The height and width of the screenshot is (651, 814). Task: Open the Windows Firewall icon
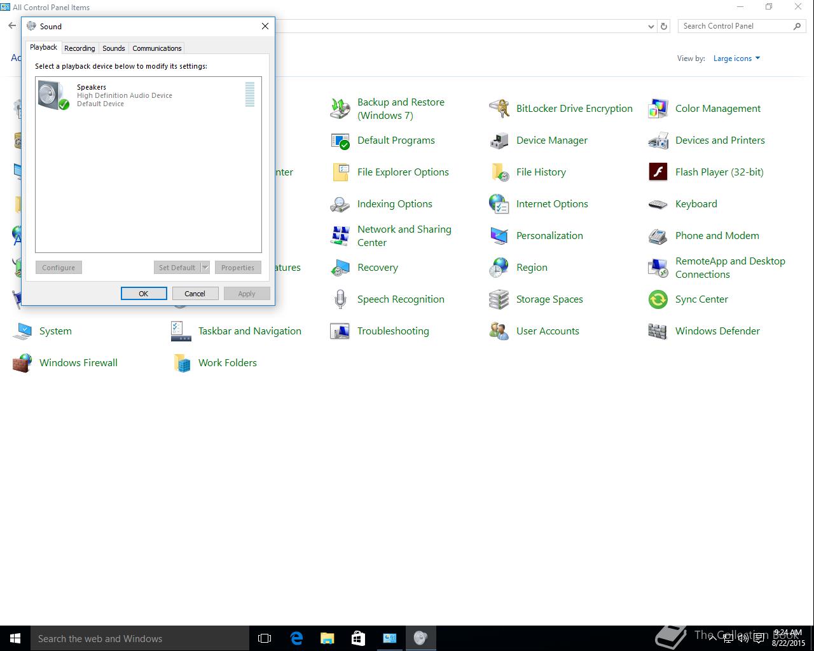[x=22, y=363]
